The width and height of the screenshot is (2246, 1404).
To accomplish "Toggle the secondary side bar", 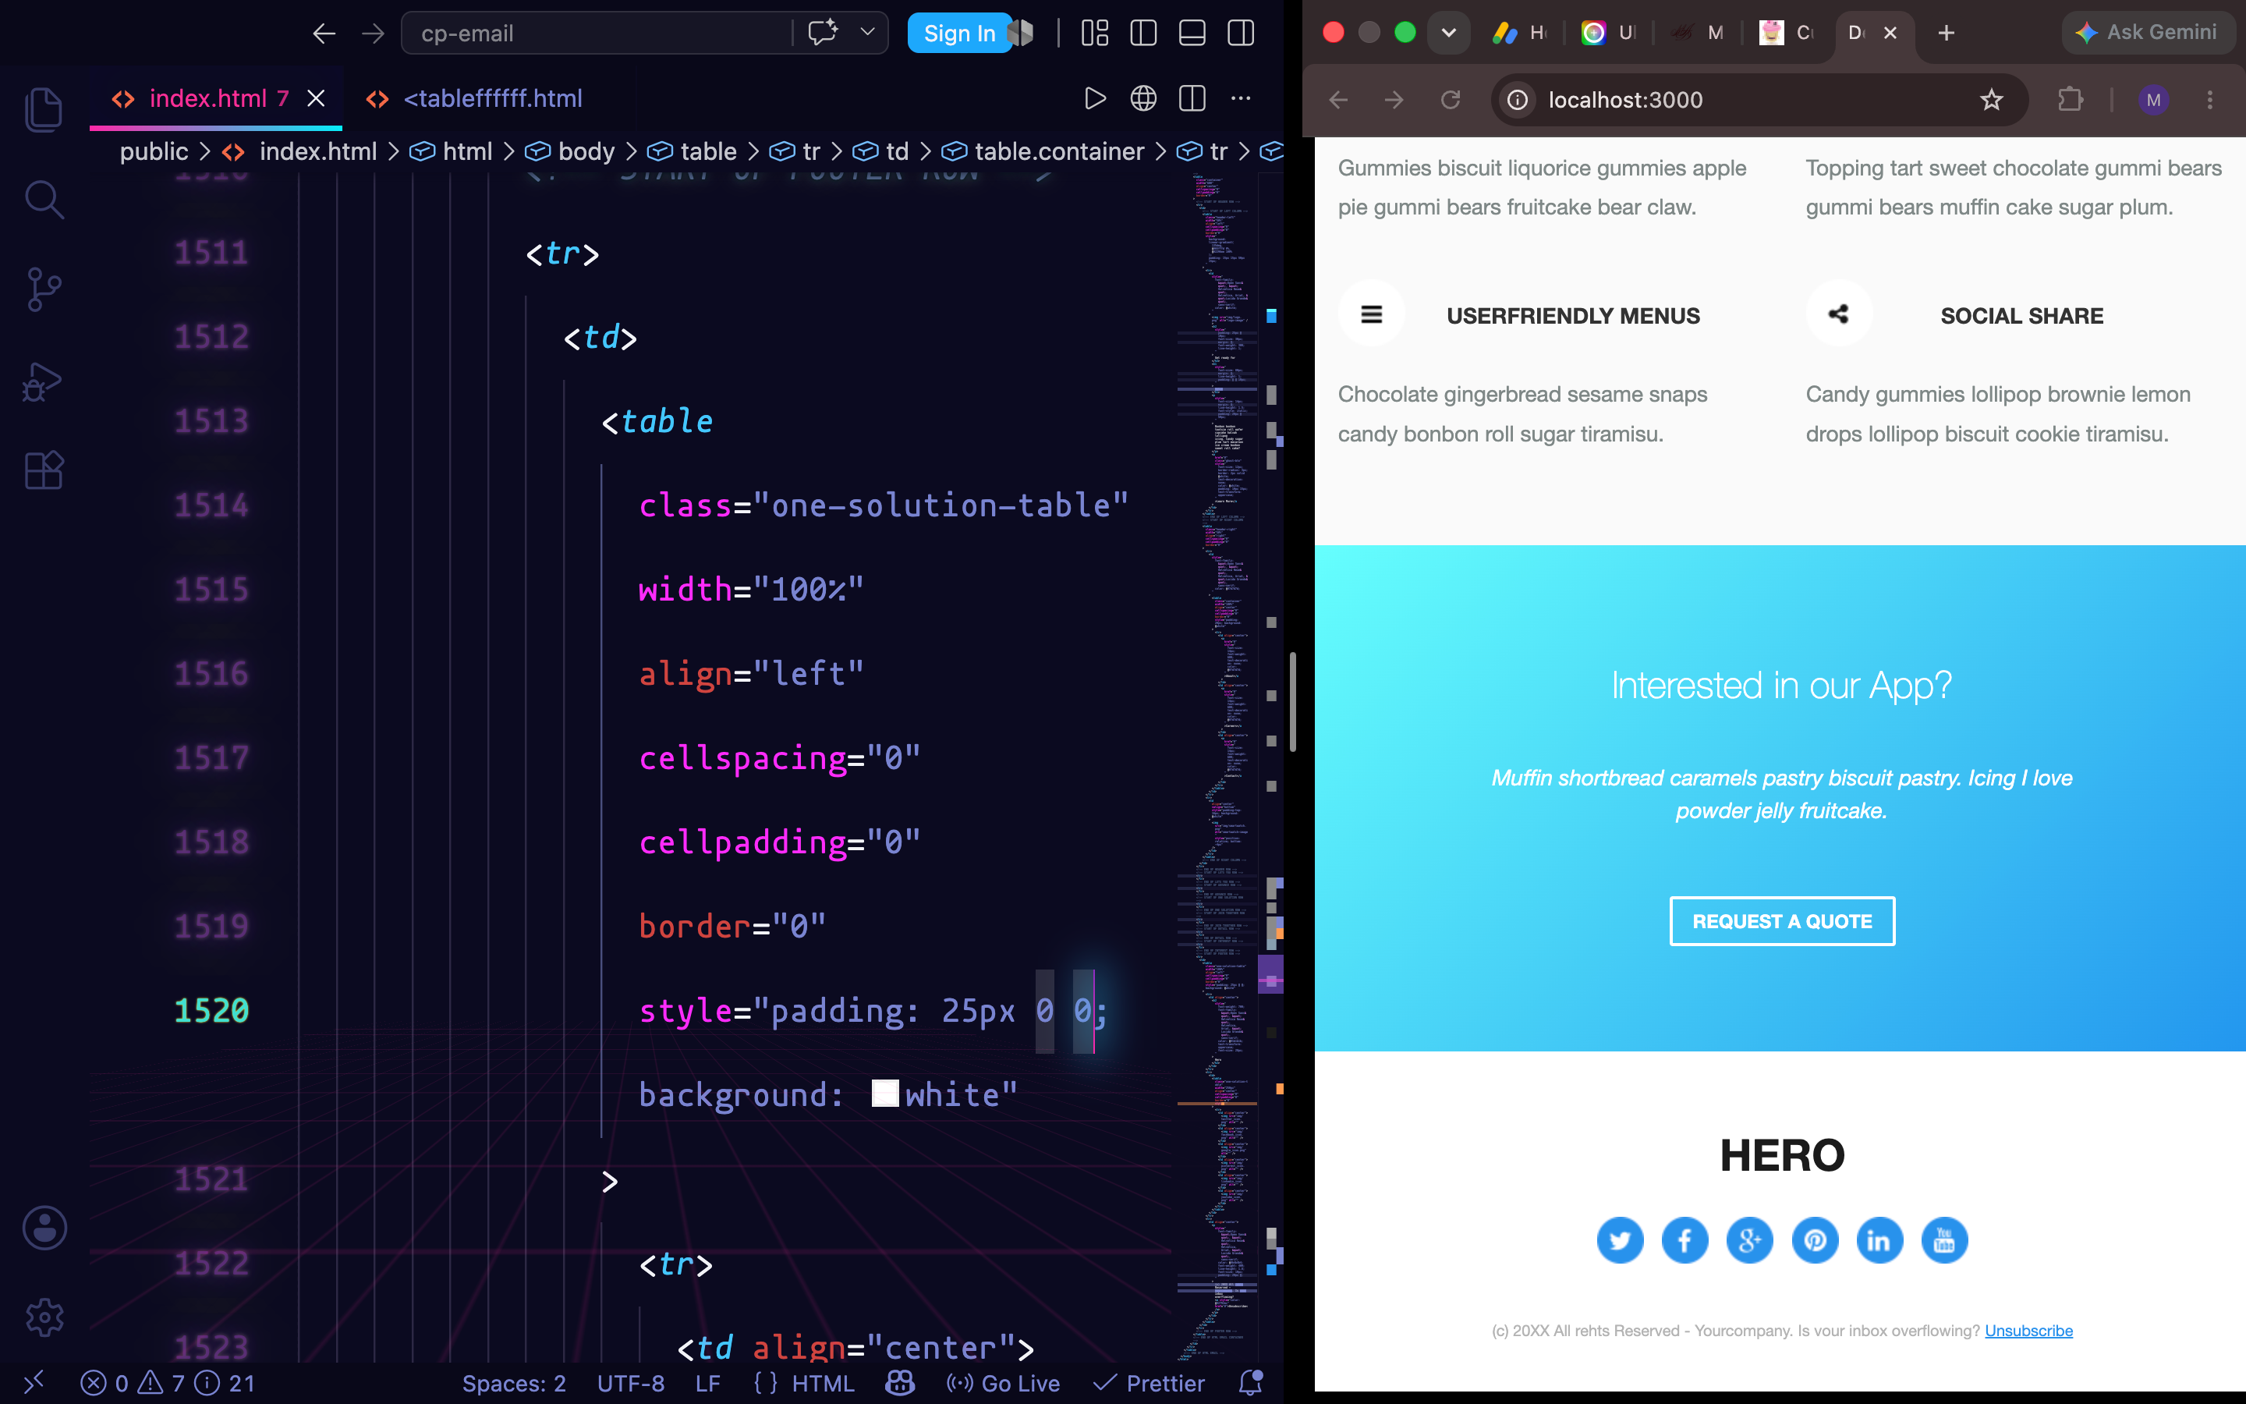I will pos(1241,34).
